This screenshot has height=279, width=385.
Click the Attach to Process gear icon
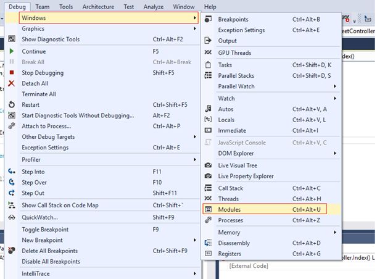(x=12, y=126)
